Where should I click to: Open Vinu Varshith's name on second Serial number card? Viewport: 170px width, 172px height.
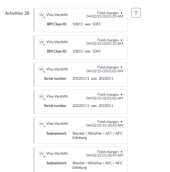57,96
